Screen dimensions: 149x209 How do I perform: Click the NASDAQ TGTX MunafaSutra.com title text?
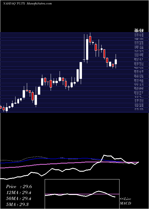(27, 4)
